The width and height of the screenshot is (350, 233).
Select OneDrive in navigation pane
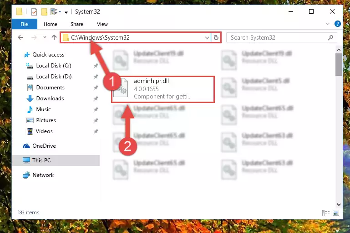tap(39, 146)
